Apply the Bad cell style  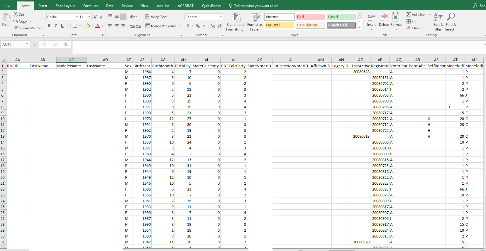point(310,17)
